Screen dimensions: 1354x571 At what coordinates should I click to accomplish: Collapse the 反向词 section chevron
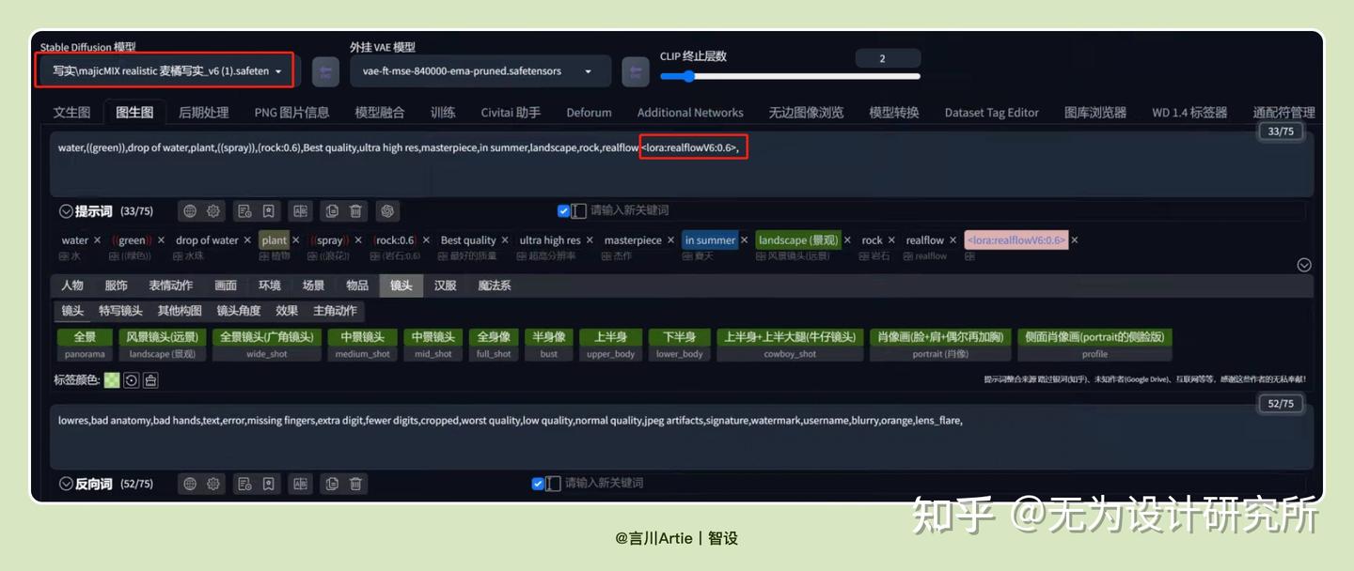[66, 484]
